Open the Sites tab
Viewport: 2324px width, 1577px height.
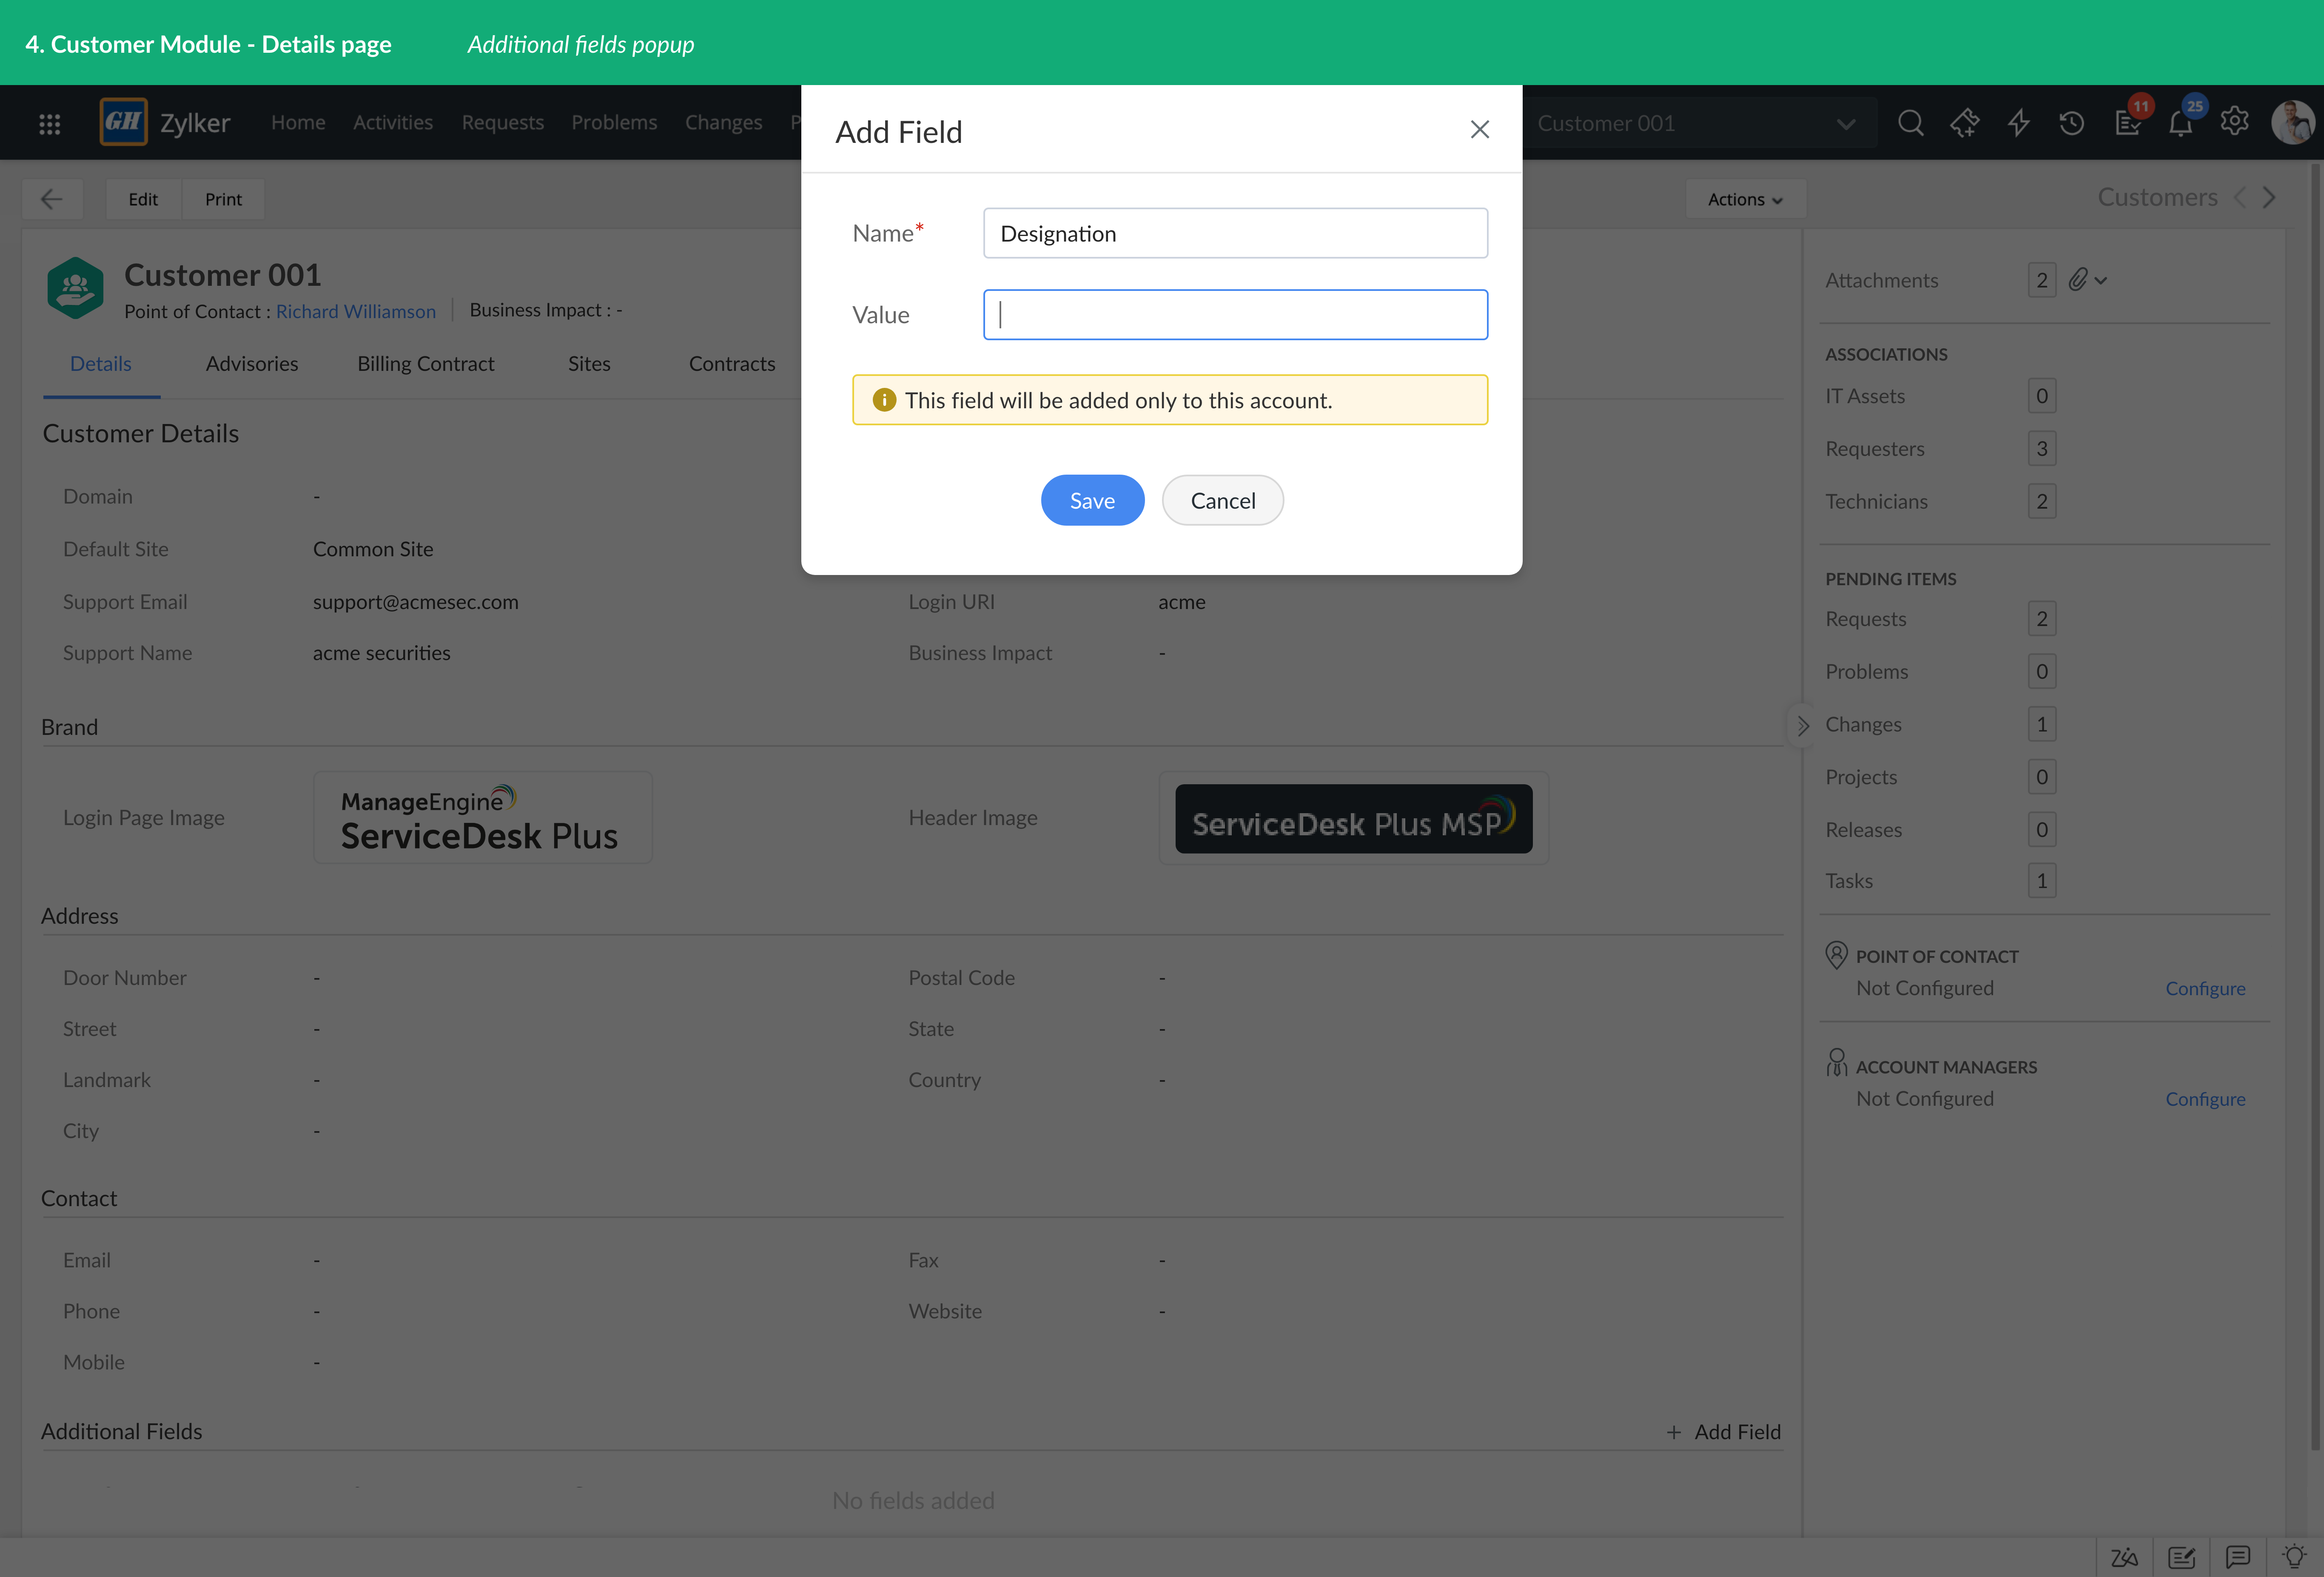589,364
